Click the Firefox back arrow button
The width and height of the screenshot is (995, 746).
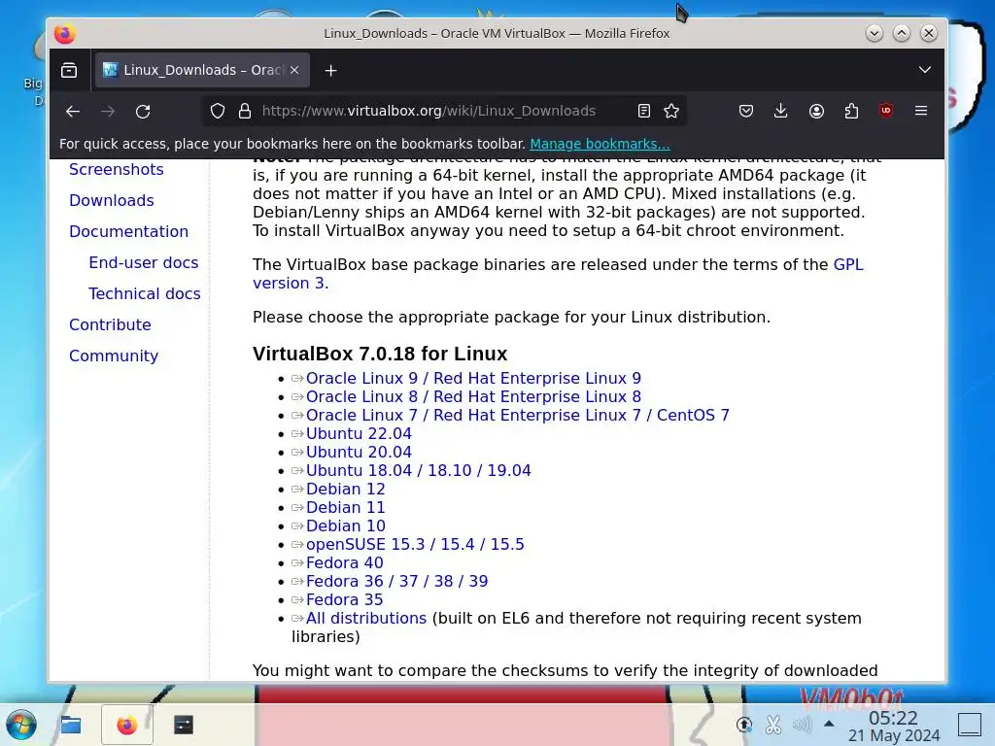[72, 112]
